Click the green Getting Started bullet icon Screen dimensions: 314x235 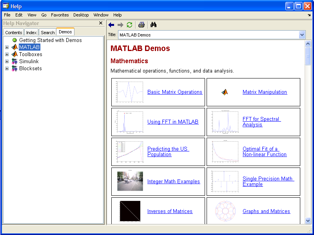click(x=15, y=40)
